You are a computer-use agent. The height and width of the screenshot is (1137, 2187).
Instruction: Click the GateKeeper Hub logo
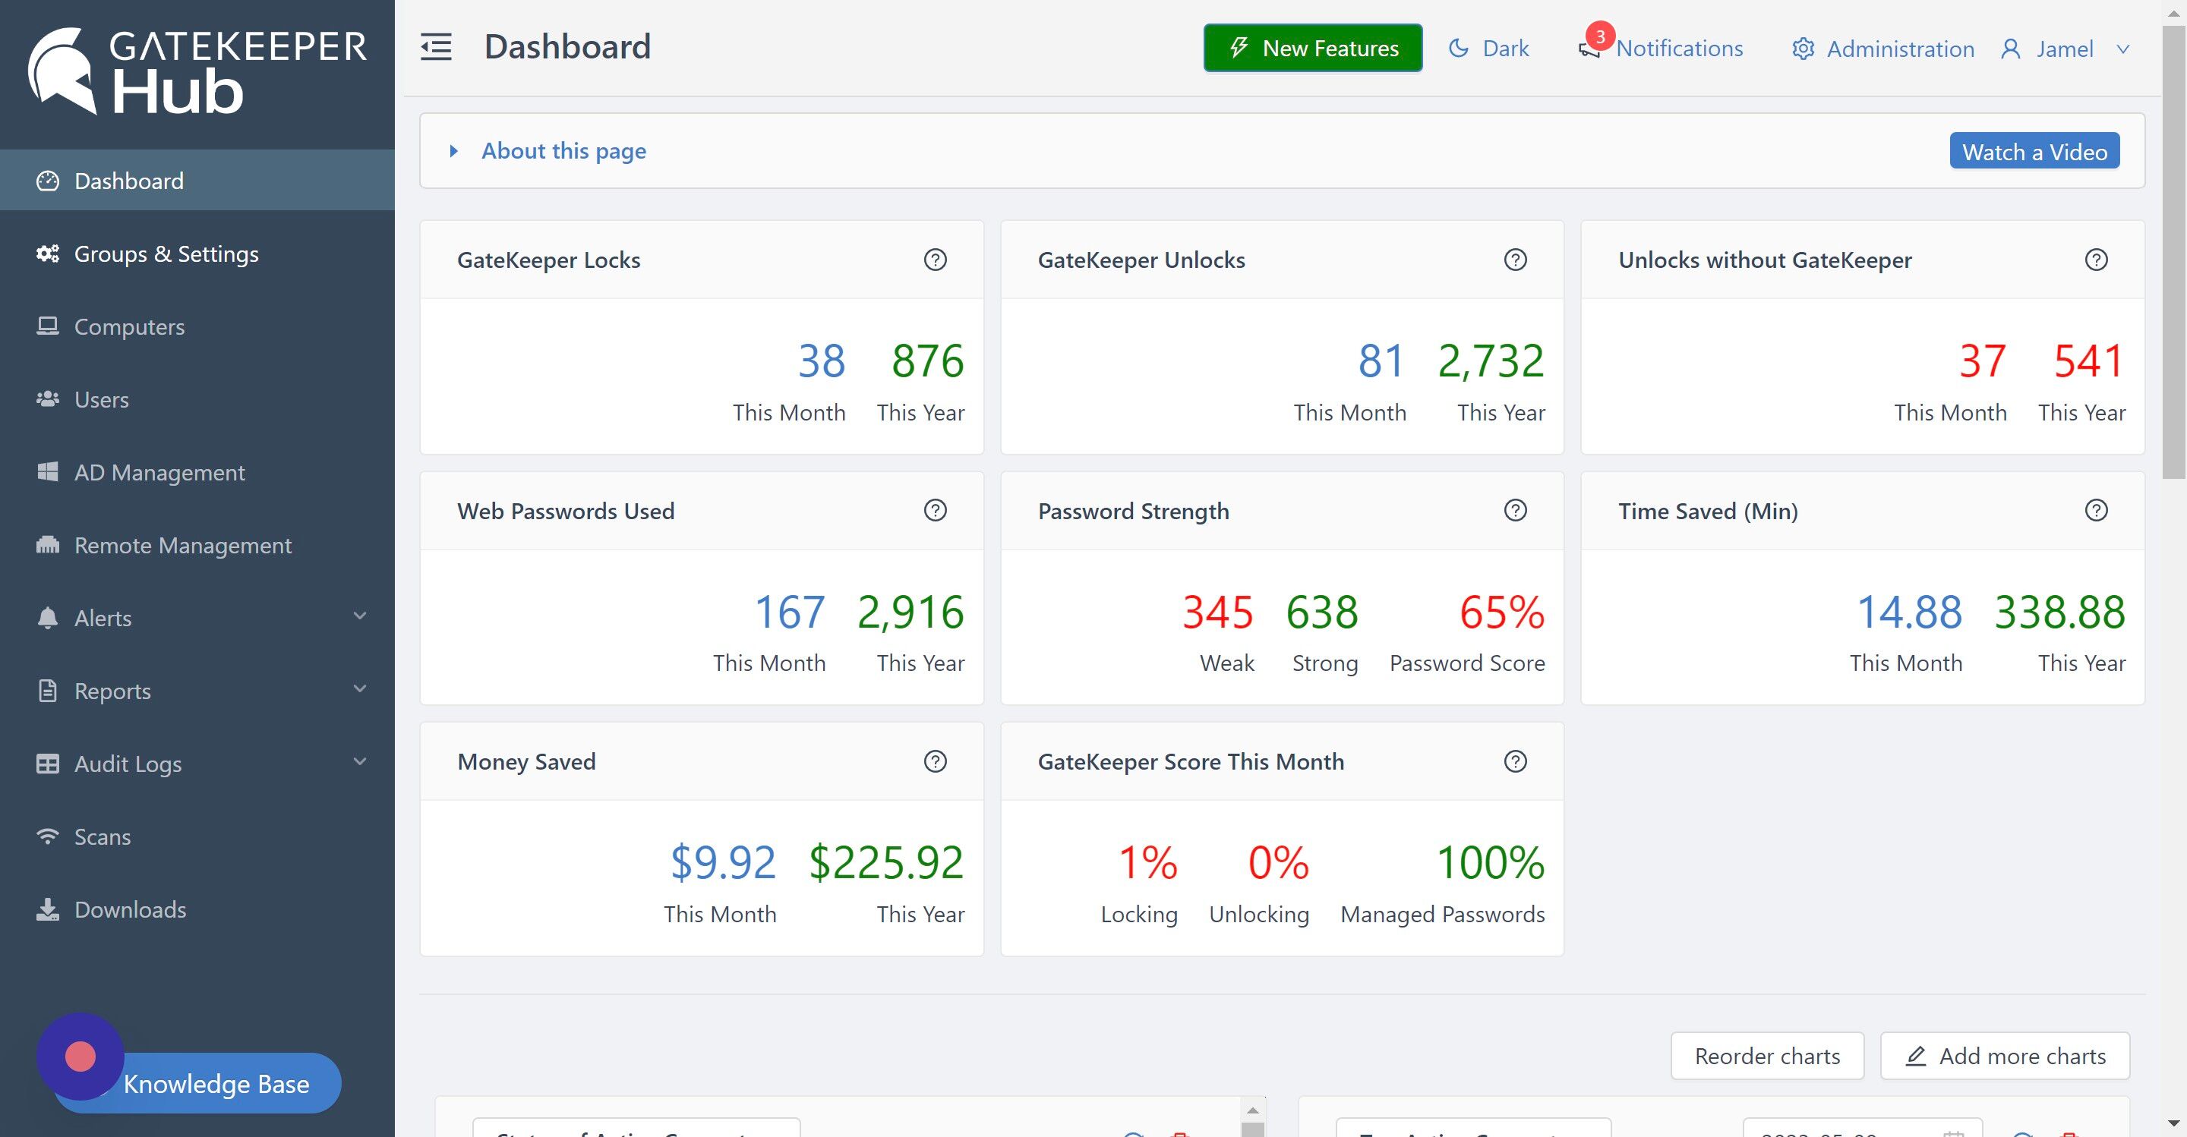point(197,71)
